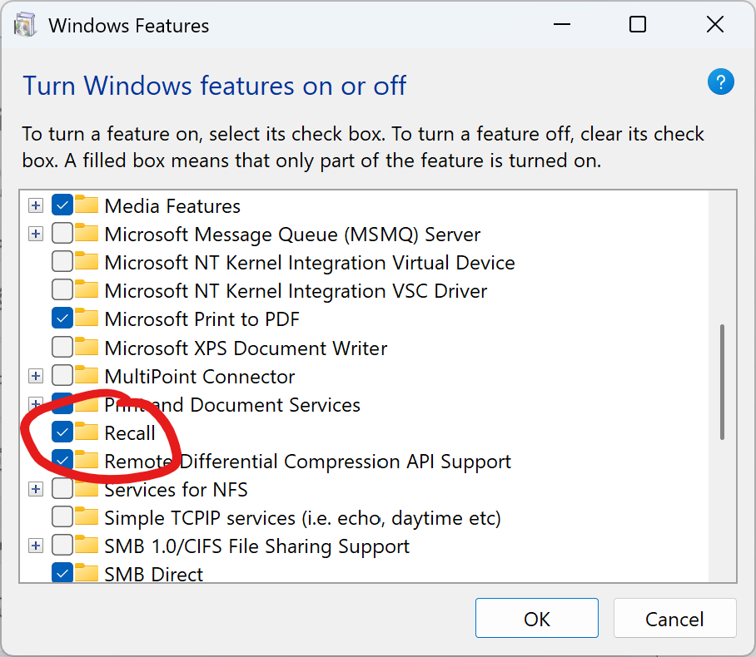756x657 pixels.
Task: Select Microsoft NT Kernel Integration Virtual Device
Action: point(309,263)
